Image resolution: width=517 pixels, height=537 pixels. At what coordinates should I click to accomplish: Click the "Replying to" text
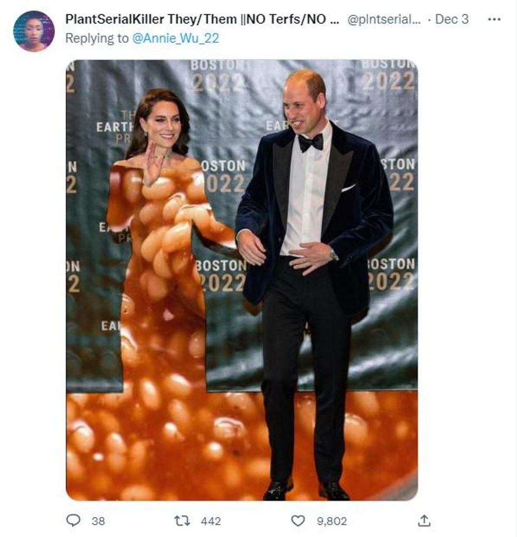96,39
